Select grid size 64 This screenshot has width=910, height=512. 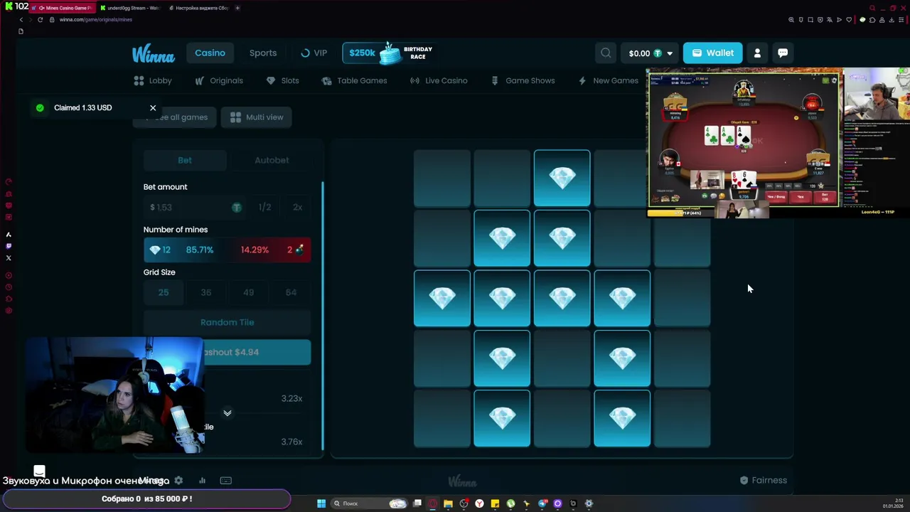click(x=291, y=292)
